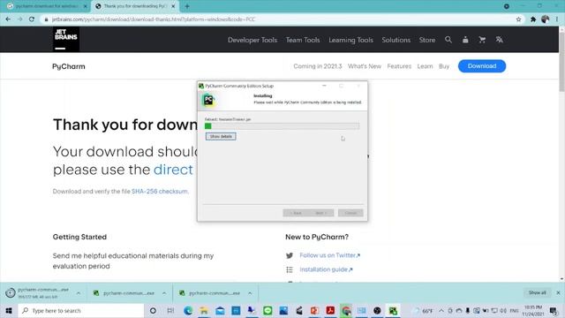Open Cortana circle on taskbar
This screenshot has width=565, height=318.
(x=153, y=310)
